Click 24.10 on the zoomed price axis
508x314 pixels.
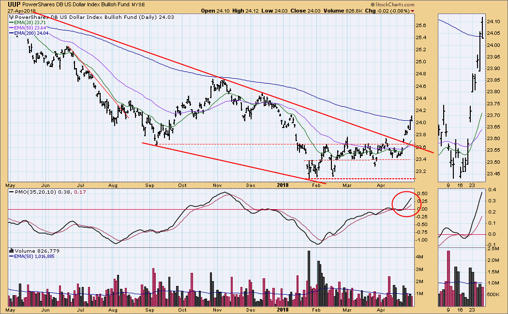click(x=493, y=22)
